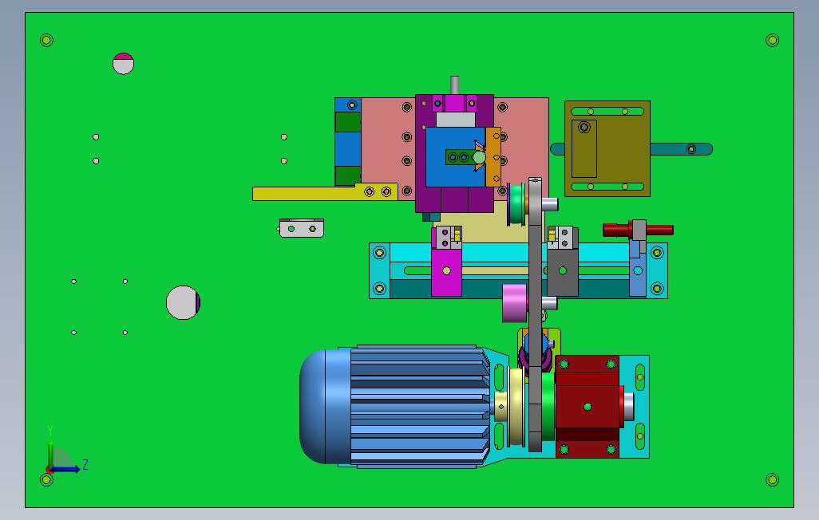Click the green pulley beside red gearbox

(x=548, y=406)
